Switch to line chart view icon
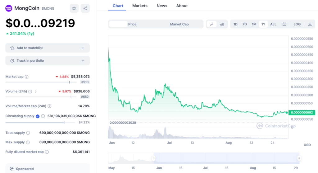 click(x=211, y=24)
